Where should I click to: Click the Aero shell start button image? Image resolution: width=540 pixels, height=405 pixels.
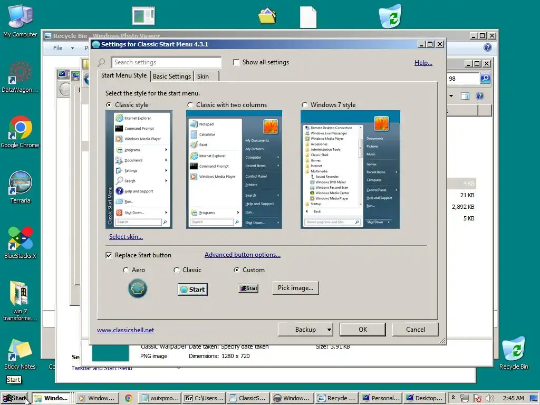[x=138, y=288]
